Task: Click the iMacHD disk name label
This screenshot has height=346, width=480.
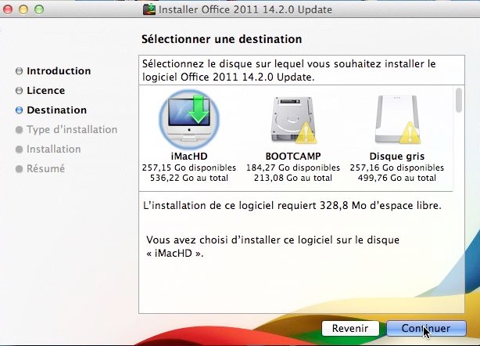Action: pyautogui.click(x=189, y=157)
